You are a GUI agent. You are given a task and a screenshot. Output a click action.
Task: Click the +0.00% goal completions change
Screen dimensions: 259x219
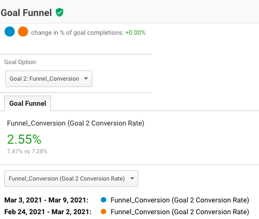pos(135,33)
